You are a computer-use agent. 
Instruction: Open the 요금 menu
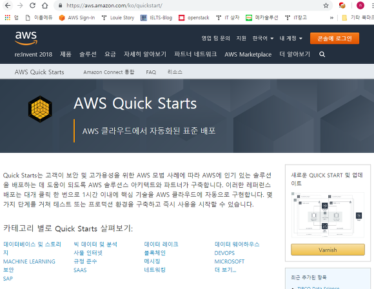110,54
